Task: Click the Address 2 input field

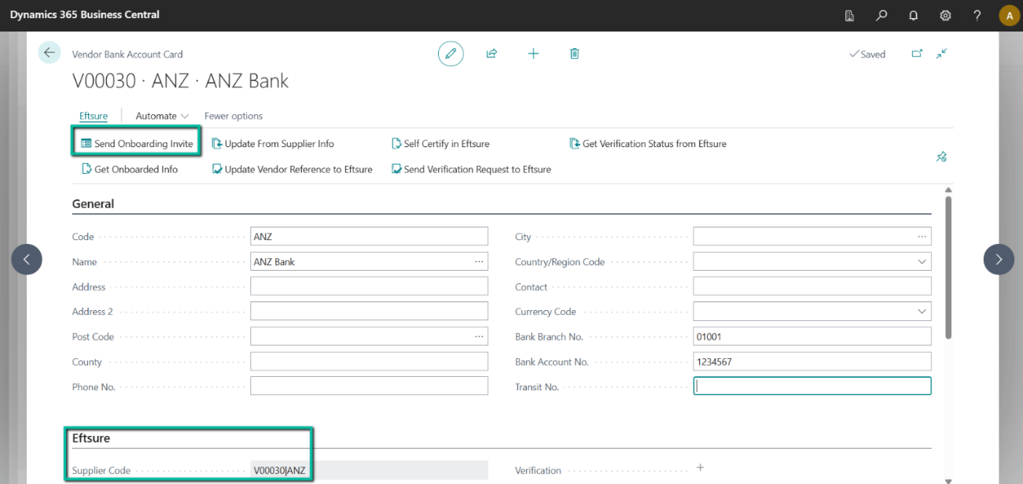Action: coord(369,311)
